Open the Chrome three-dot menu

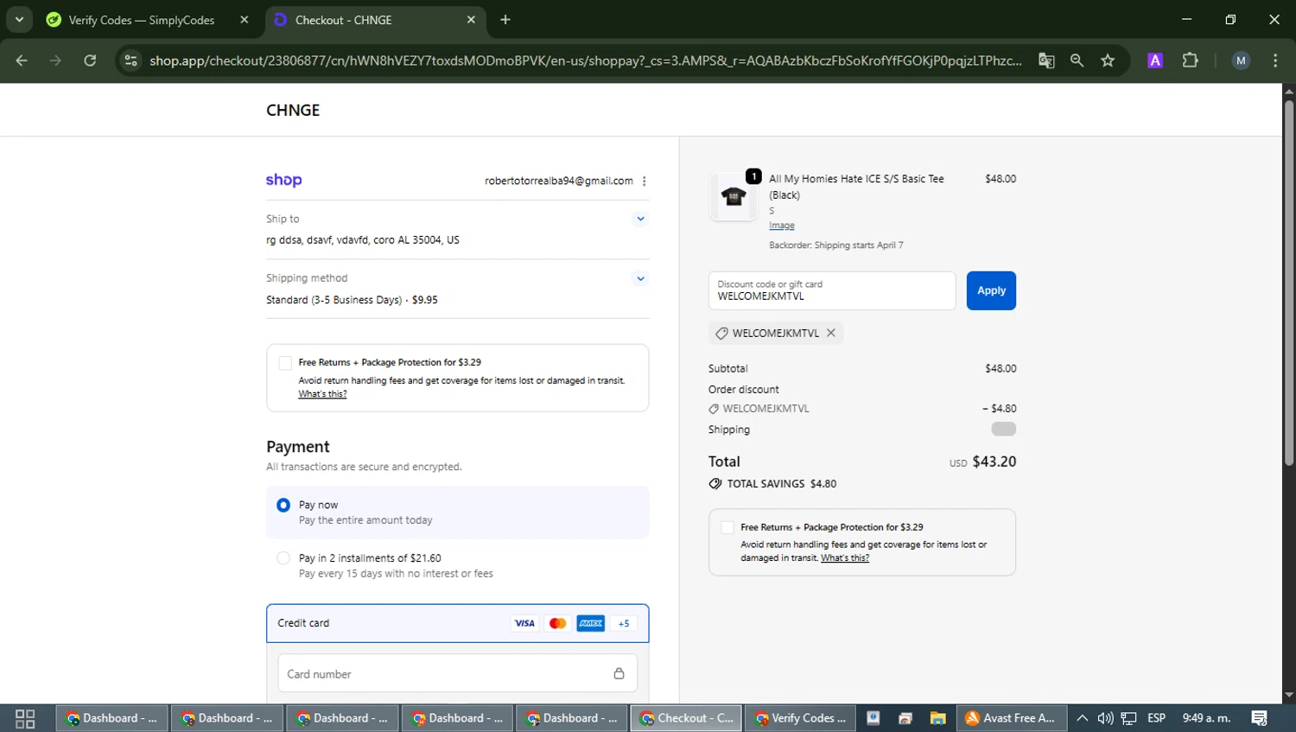point(1275,60)
